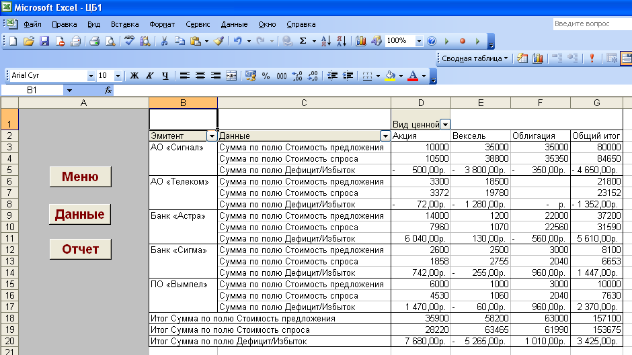Increase indent icon

(348, 76)
